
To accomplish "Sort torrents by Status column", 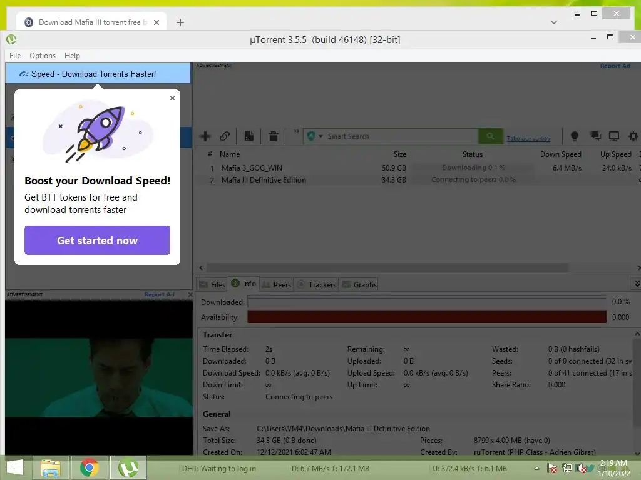I will (473, 154).
